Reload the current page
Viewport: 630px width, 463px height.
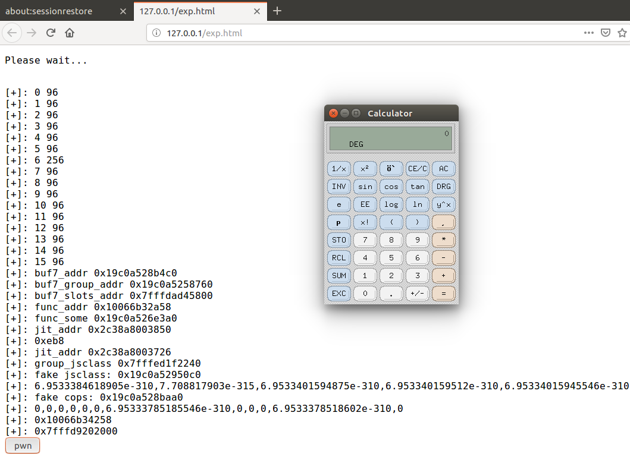coord(51,33)
